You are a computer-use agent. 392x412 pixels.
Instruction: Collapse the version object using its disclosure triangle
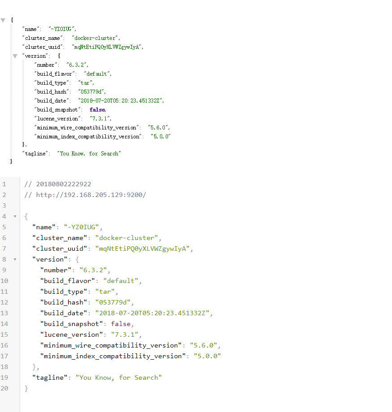pyautogui.click(x=15, y=56)
